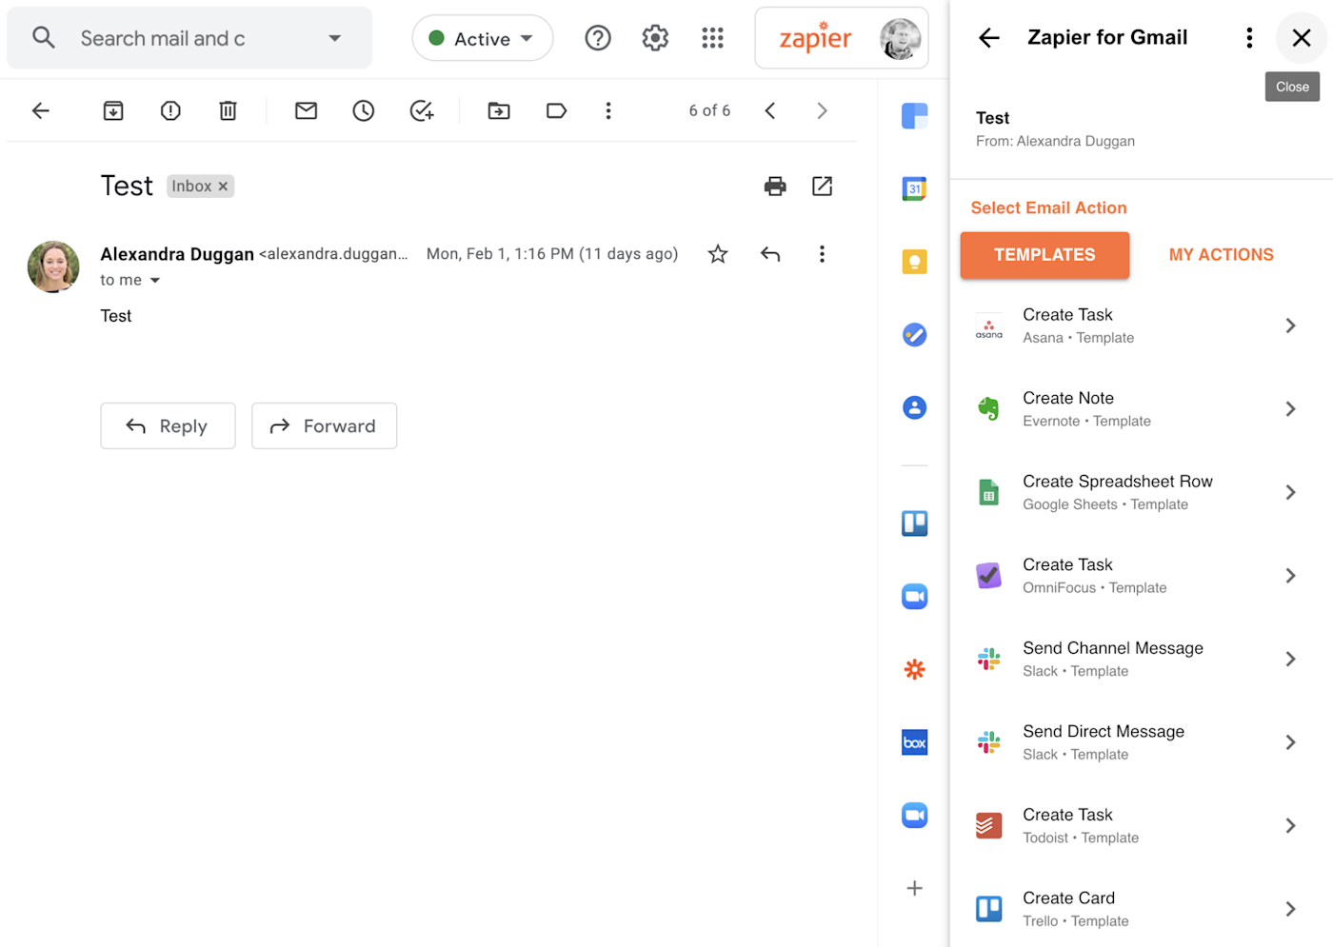Open the Zapier add-on icon
This screenshot has height=947, width=1333.
(914, 669)
